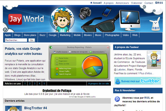
Task: Open the Vidéo category tab
Action: (x=126, y=35)
